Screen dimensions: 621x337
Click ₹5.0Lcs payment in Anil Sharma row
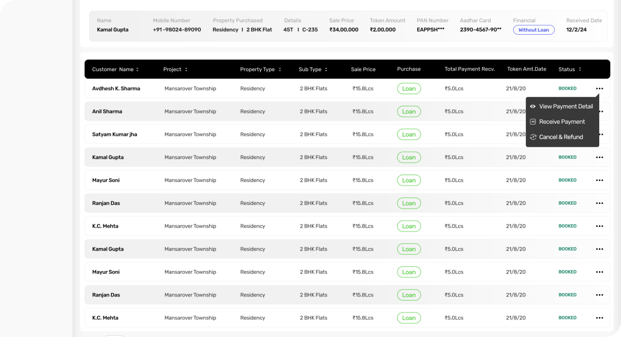(454, 112)
